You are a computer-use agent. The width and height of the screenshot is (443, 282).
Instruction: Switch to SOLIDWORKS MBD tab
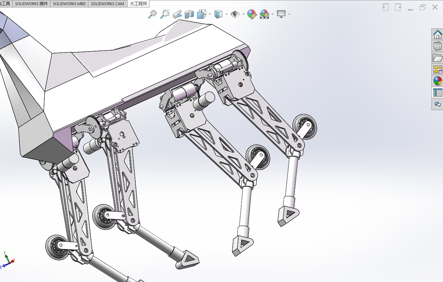(69, 4)
